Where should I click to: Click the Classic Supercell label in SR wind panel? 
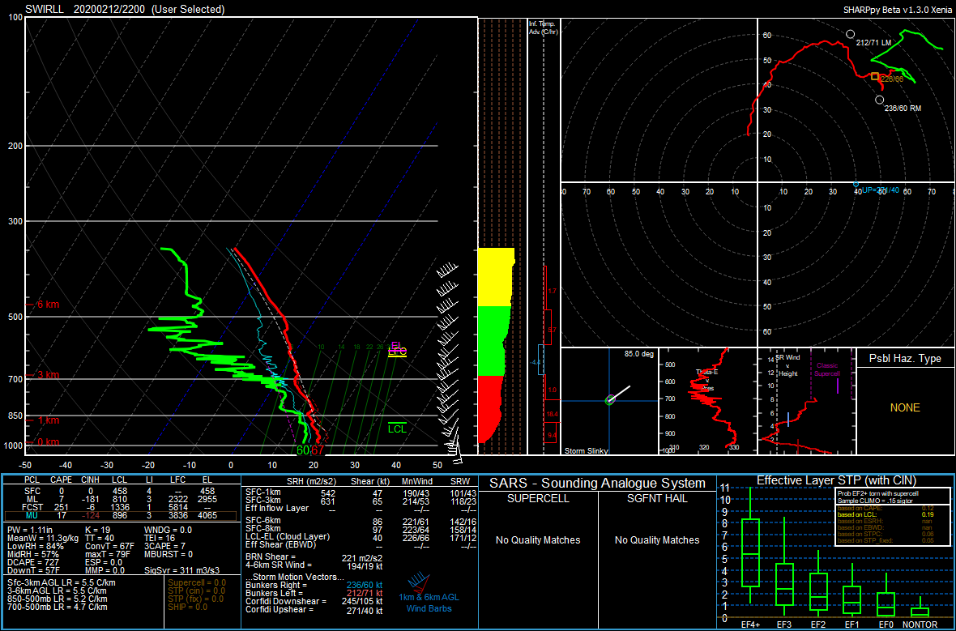[826, 369]
